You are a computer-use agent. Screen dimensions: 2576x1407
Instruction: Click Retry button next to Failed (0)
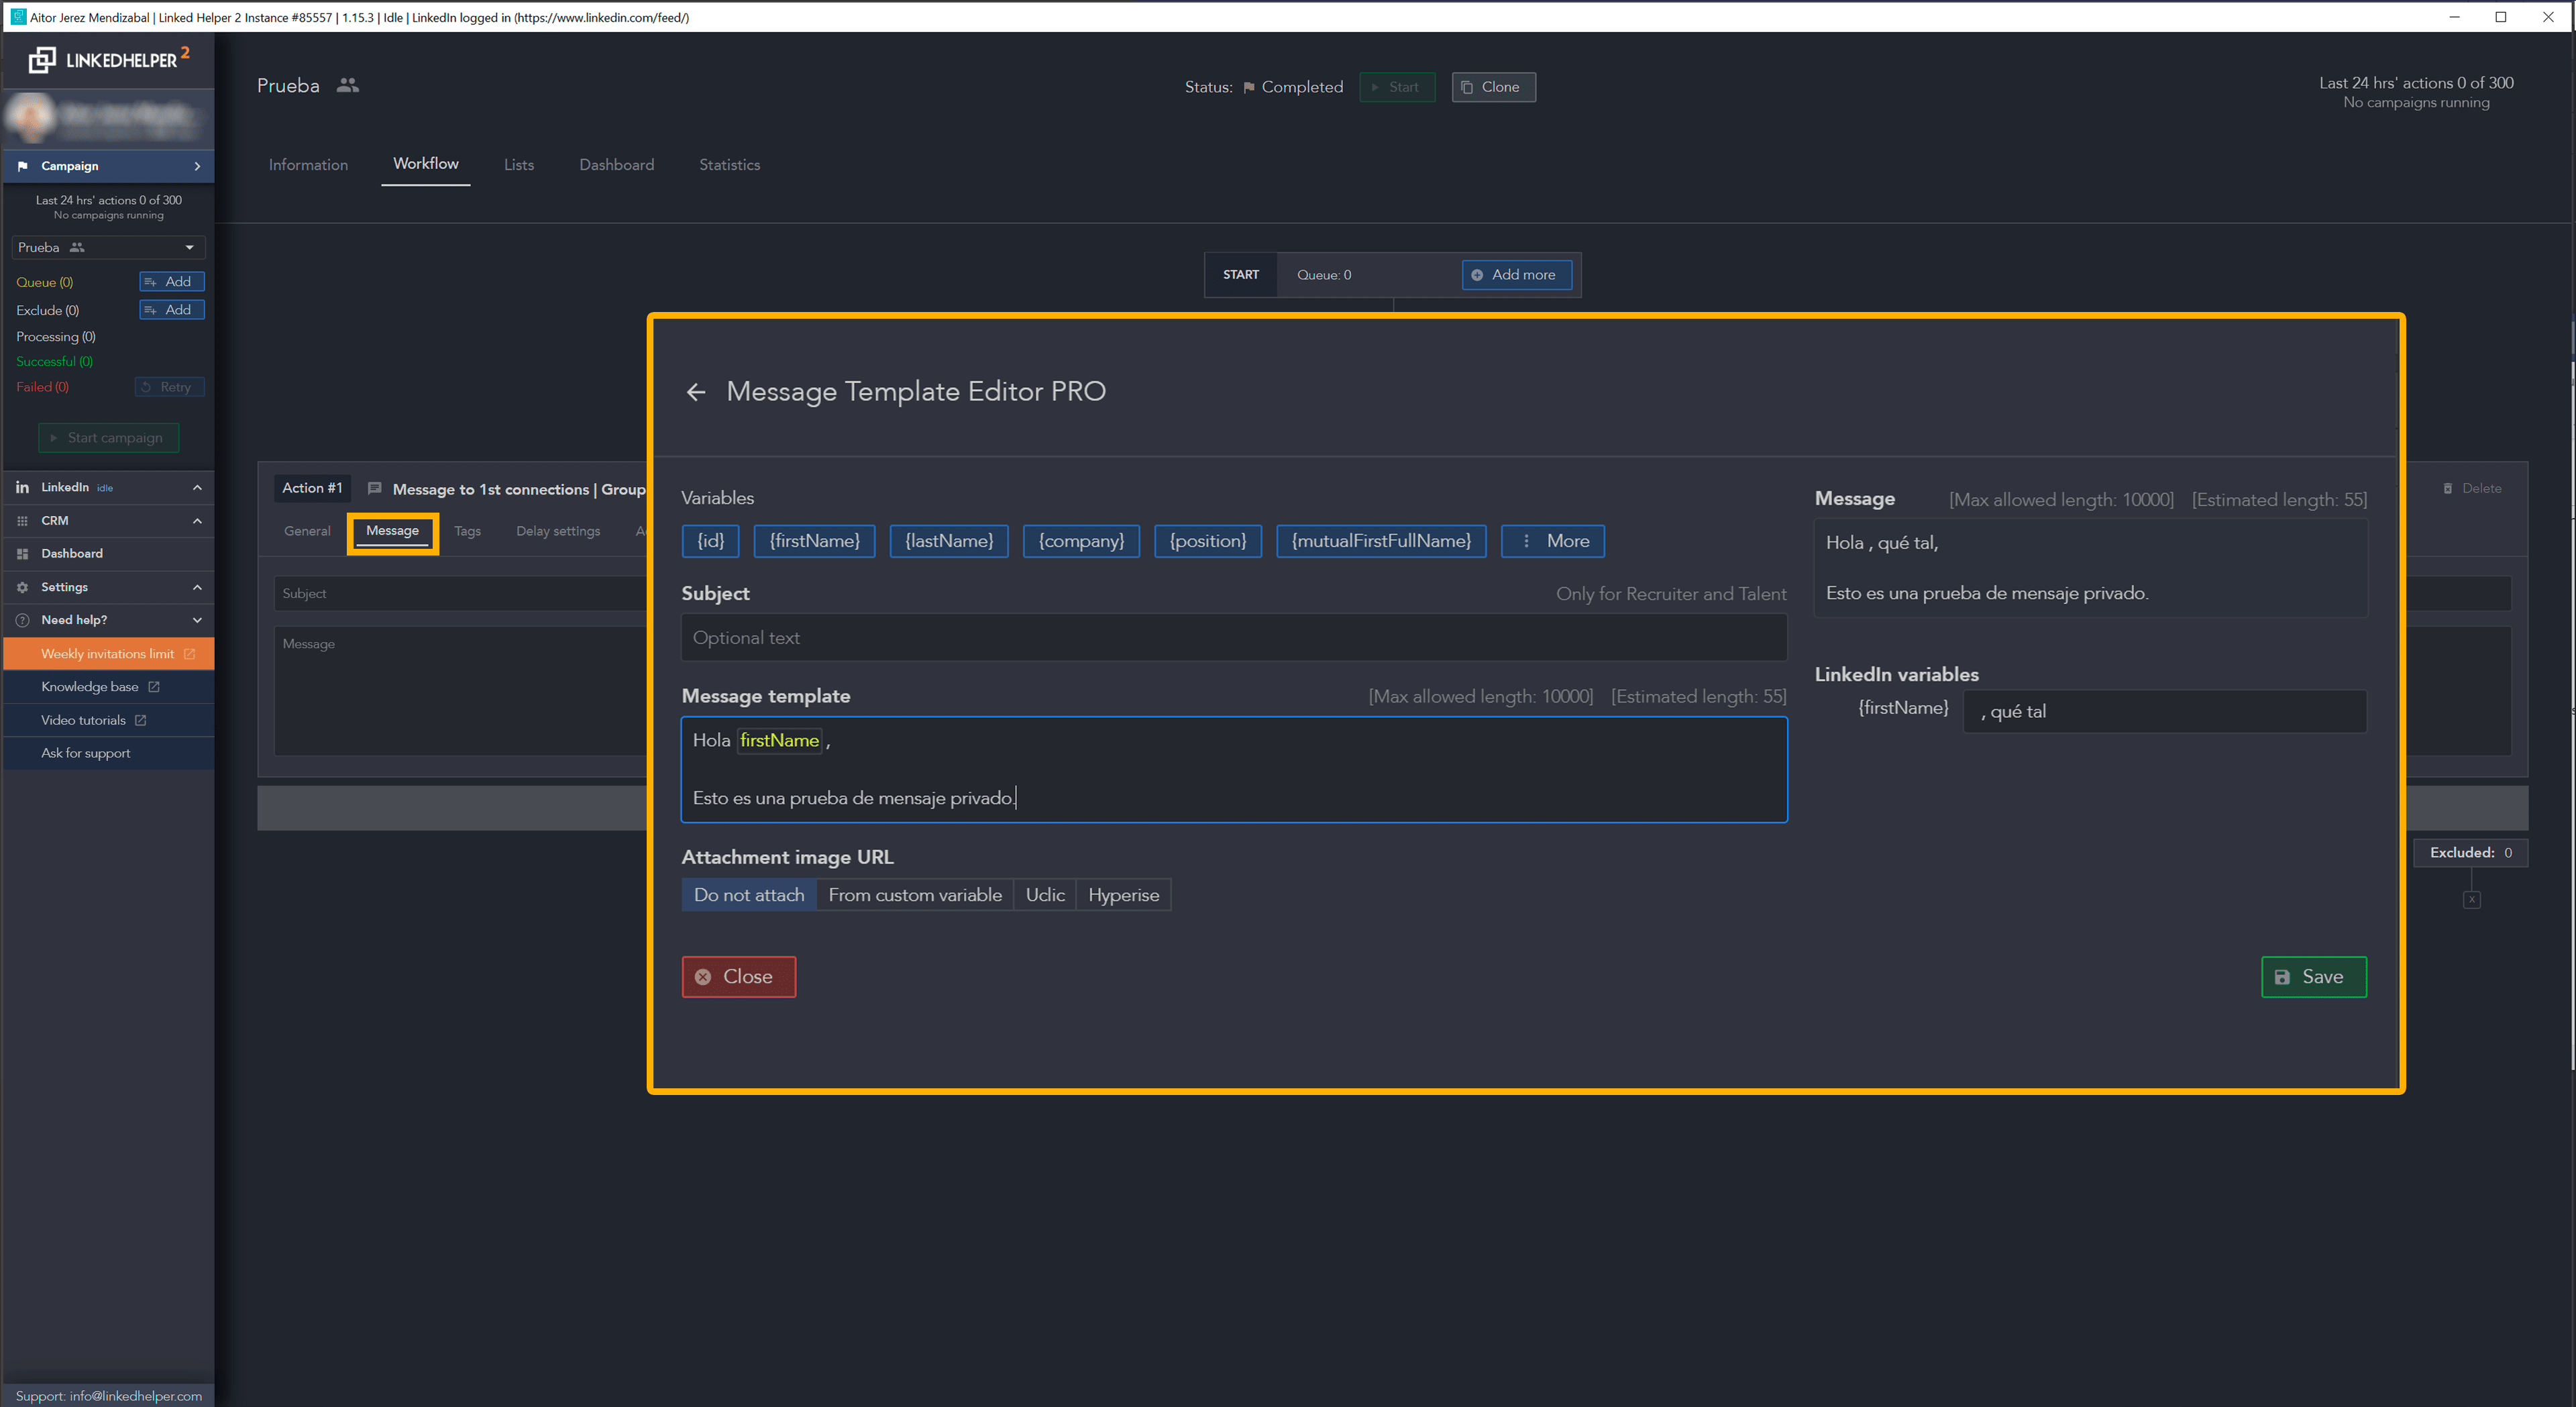169,387
